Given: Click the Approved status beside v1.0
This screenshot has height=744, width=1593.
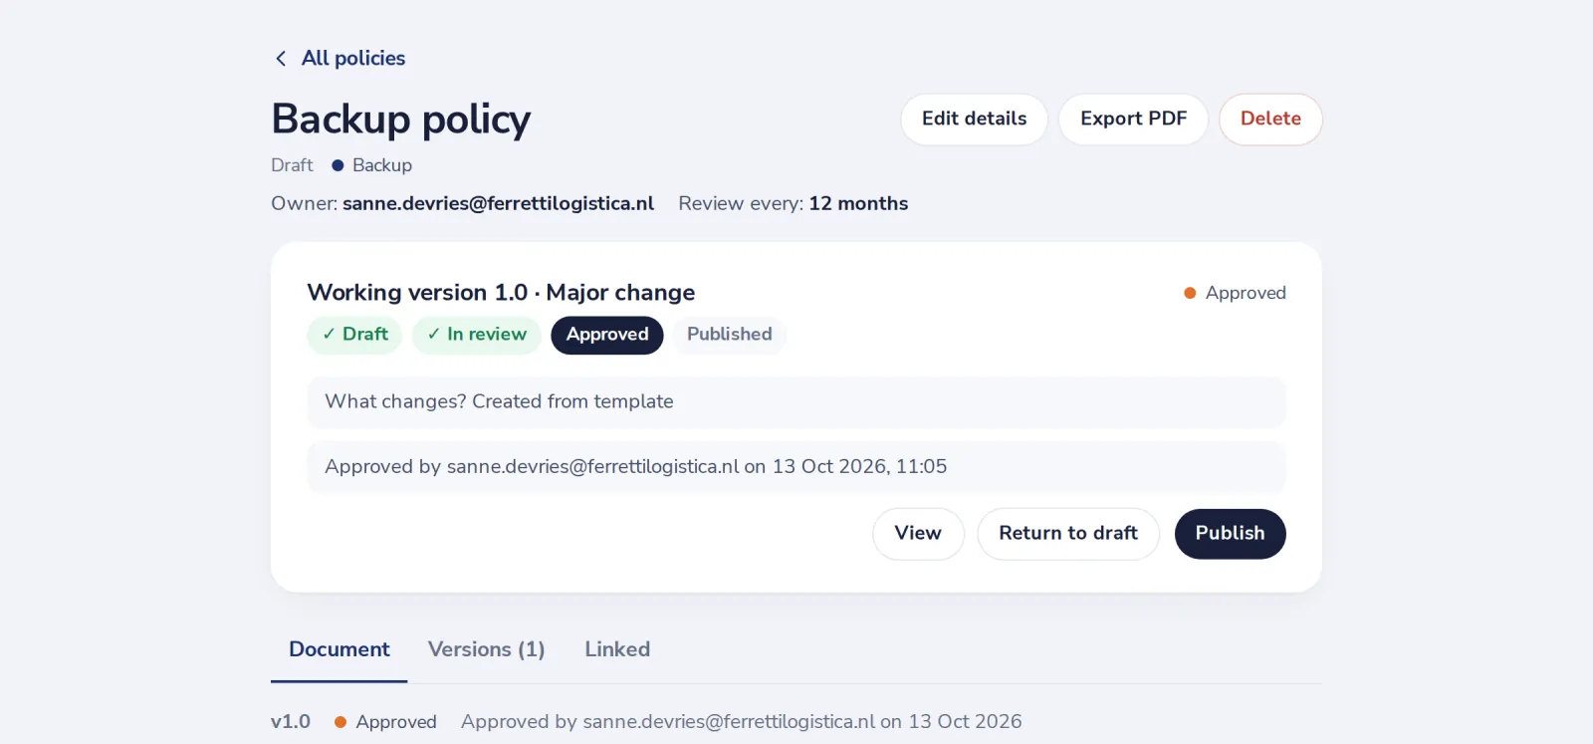Looking at the screenshot, I should (x=385, y=722).
